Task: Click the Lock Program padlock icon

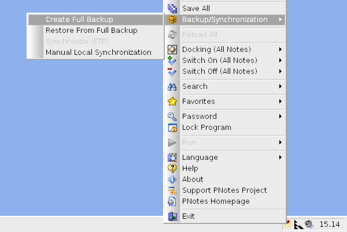Action: (x=172, y=128)
